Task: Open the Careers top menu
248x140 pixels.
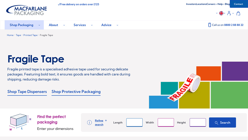Action: tap(212, 4)
